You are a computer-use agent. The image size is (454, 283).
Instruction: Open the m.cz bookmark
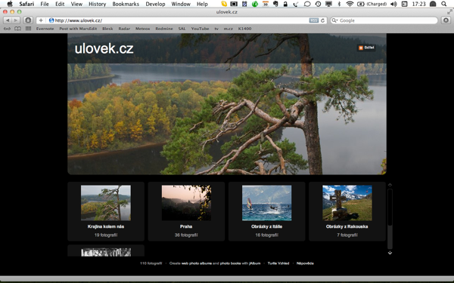pos(229,29)
